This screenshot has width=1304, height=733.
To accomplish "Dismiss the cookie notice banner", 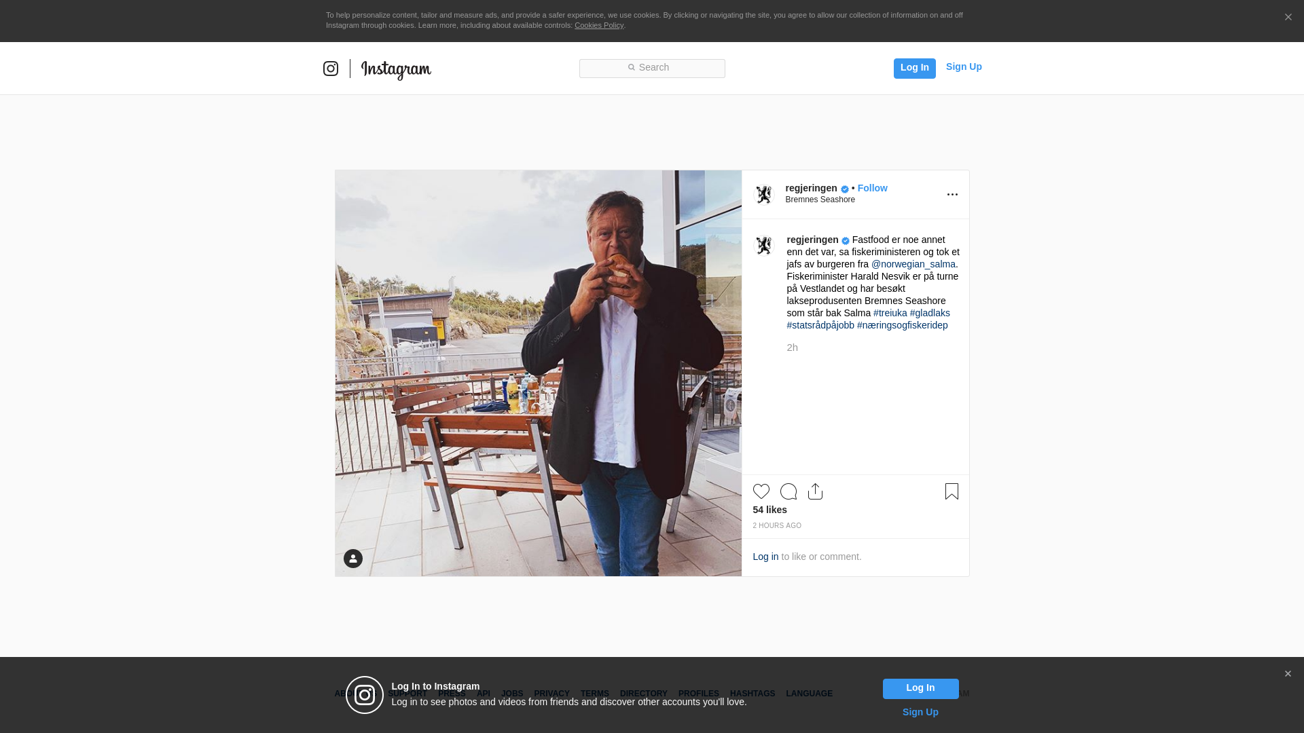I will [x=1288, y=18].
